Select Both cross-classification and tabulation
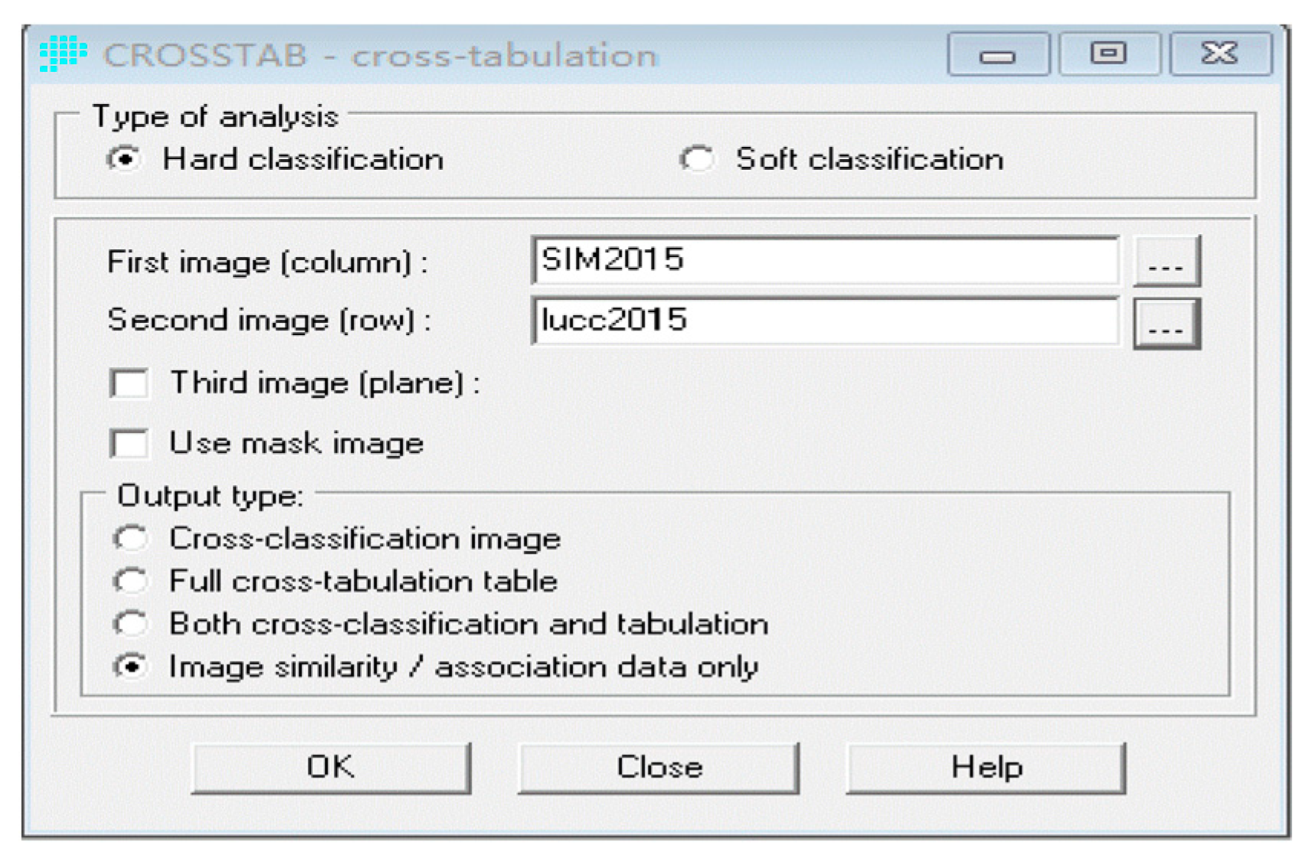The height and width of the screenshot is (863, 1315). point(131,624)
